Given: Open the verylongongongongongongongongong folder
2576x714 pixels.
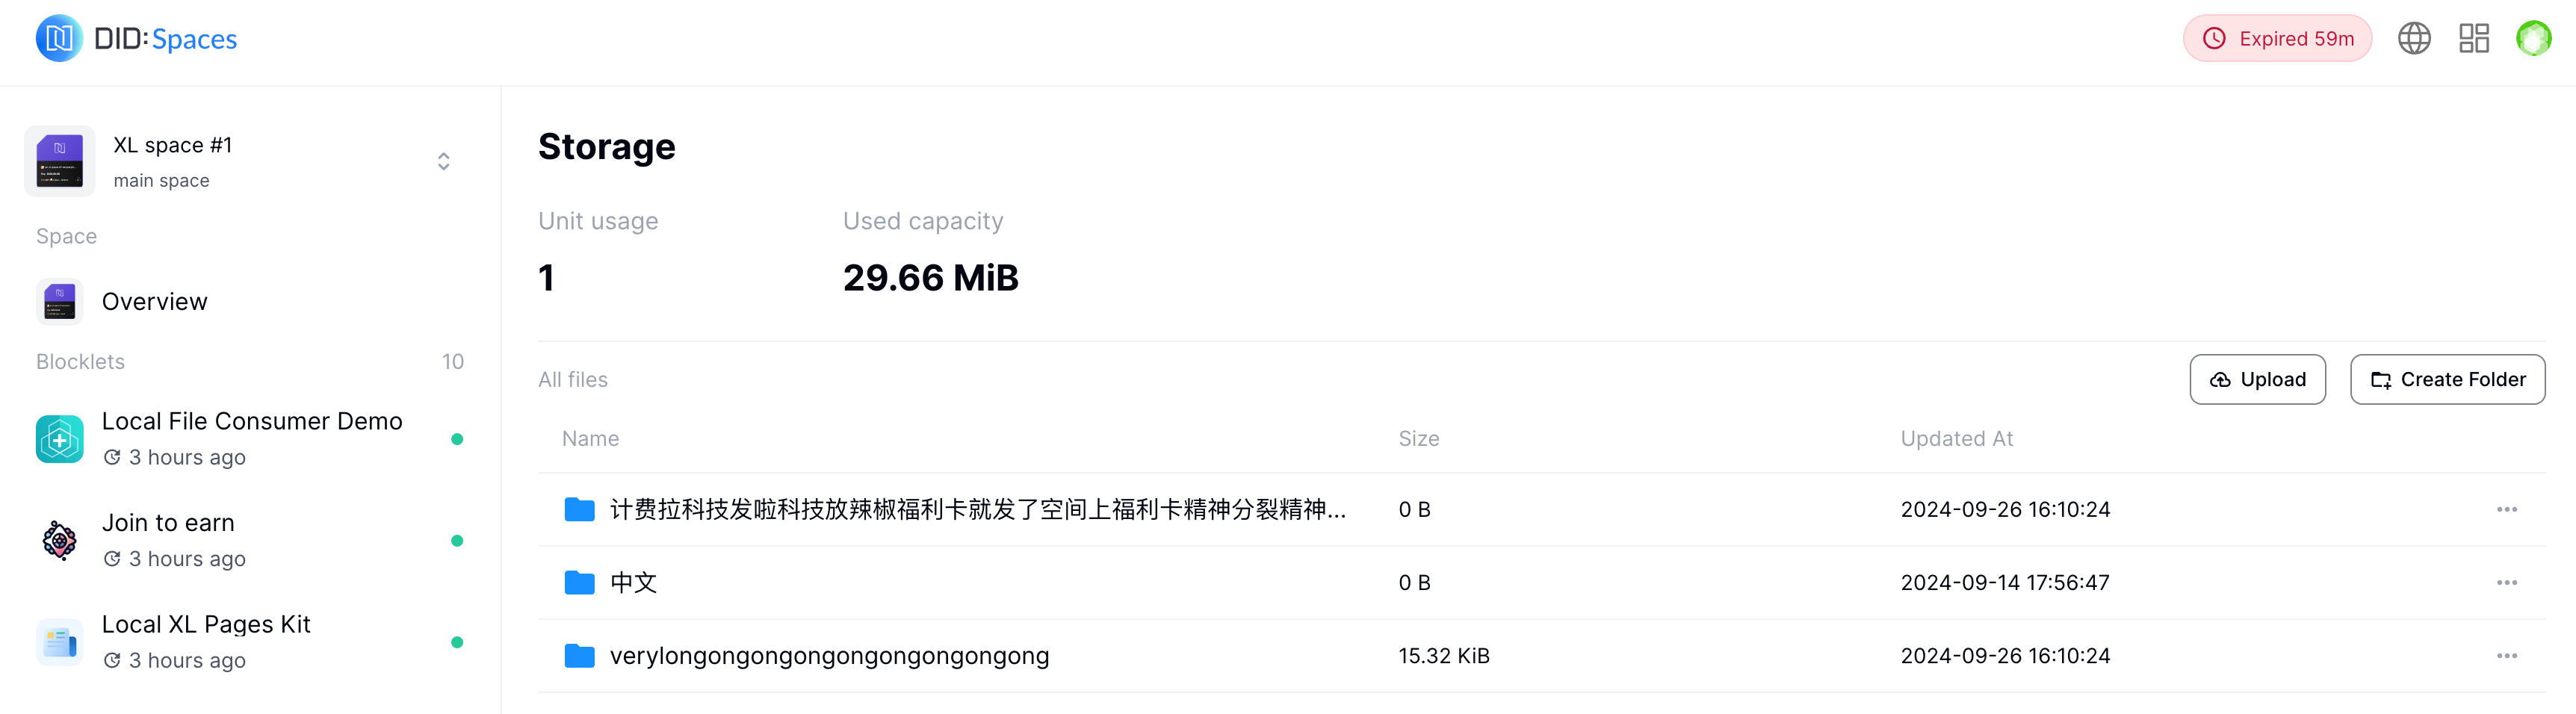Looking at the screenshot, I should click(829, 656).
